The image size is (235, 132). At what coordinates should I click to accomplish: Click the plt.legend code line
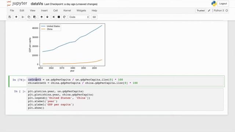pos(59,98)
